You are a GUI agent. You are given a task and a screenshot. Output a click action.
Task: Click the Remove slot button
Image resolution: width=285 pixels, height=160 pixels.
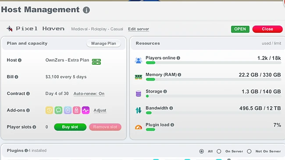pos(105,127)
